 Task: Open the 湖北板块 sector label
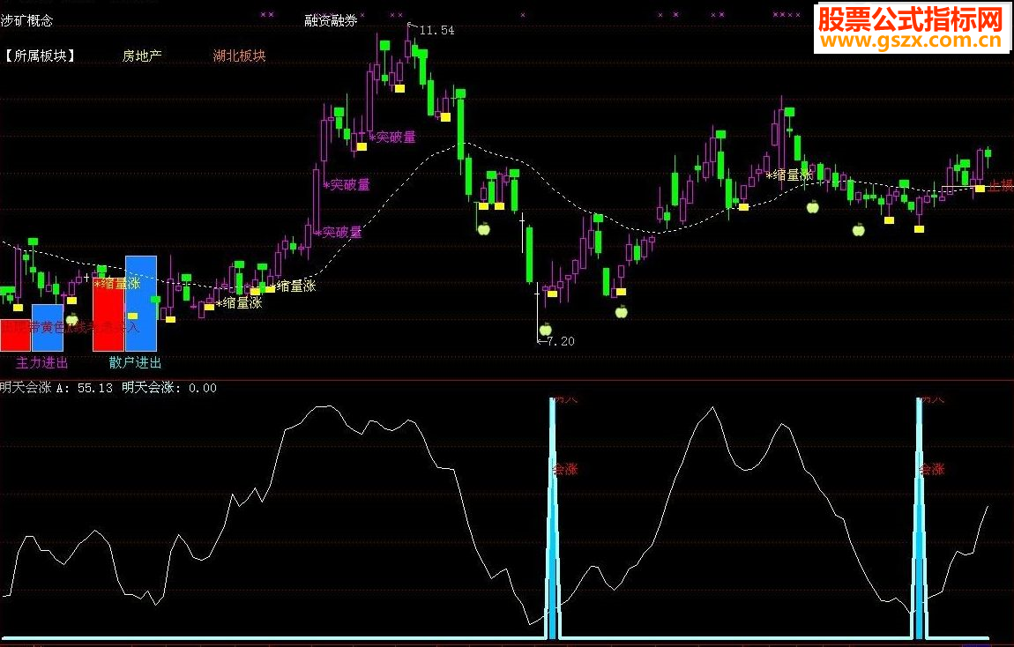point(239,56)
